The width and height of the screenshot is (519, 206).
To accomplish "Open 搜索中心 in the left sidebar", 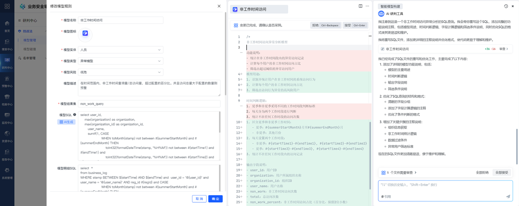I will point(7,44).
